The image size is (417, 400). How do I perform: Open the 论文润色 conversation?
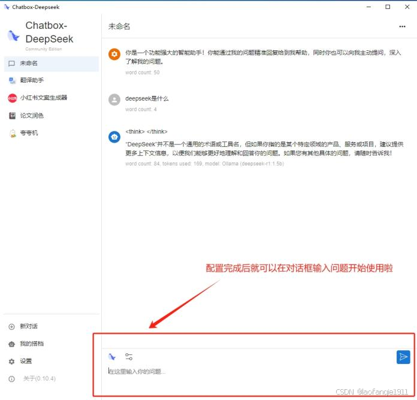52,116
